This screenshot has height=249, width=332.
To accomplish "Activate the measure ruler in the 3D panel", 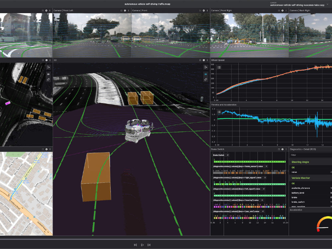I will tap(206, 80).
